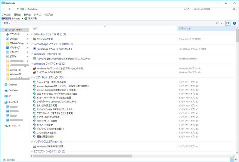Click icon beside ホームページの変更

coord(34,125)
